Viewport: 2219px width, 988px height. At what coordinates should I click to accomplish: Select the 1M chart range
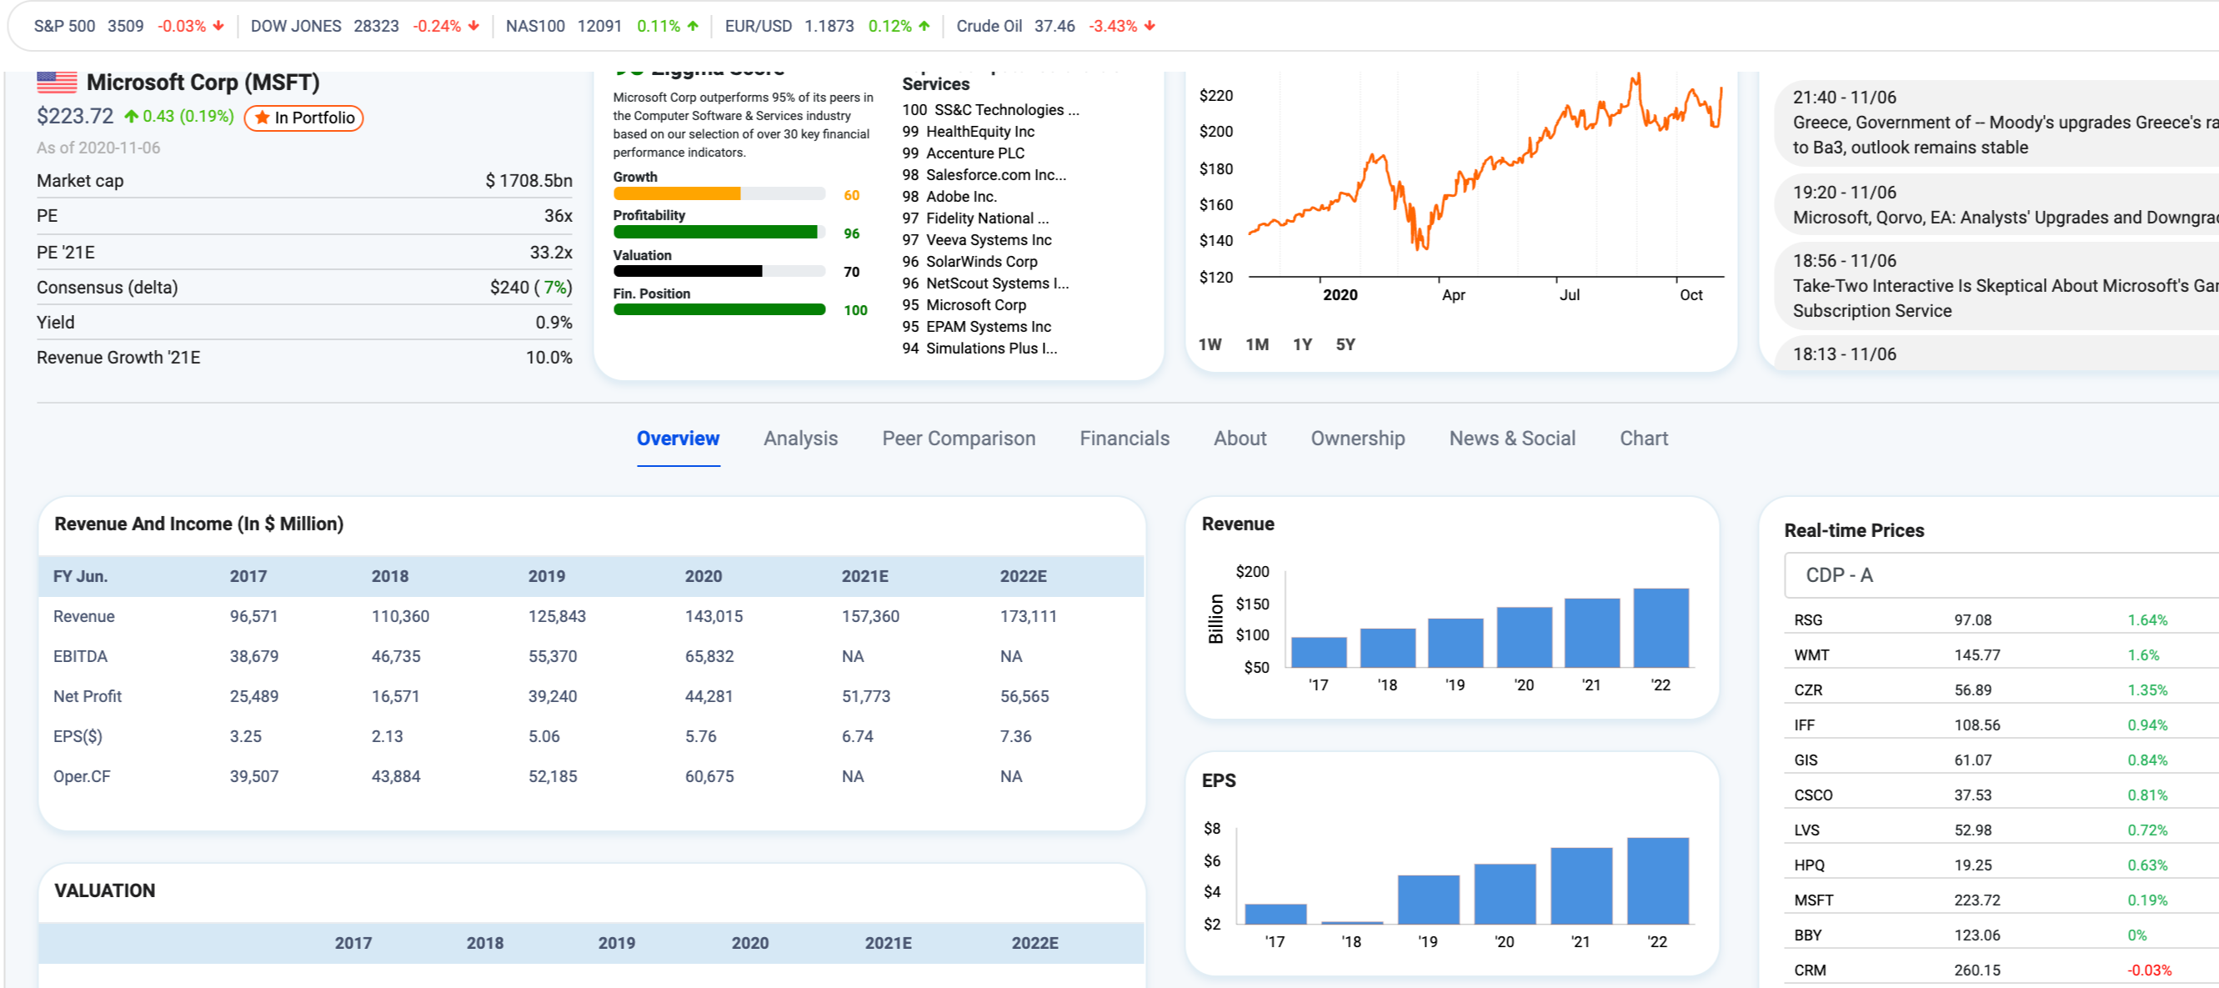pos(1257,344)
